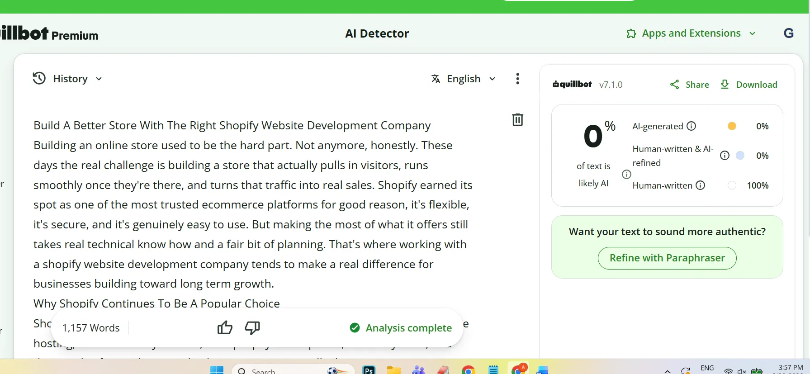Viewport: 810px width, 374px height.
Task: Open Photoshop from the taskbar
Action: 369,370
